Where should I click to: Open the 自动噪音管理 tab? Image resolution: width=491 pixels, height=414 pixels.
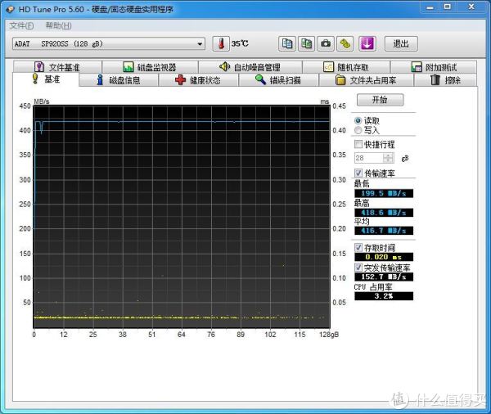250,67
